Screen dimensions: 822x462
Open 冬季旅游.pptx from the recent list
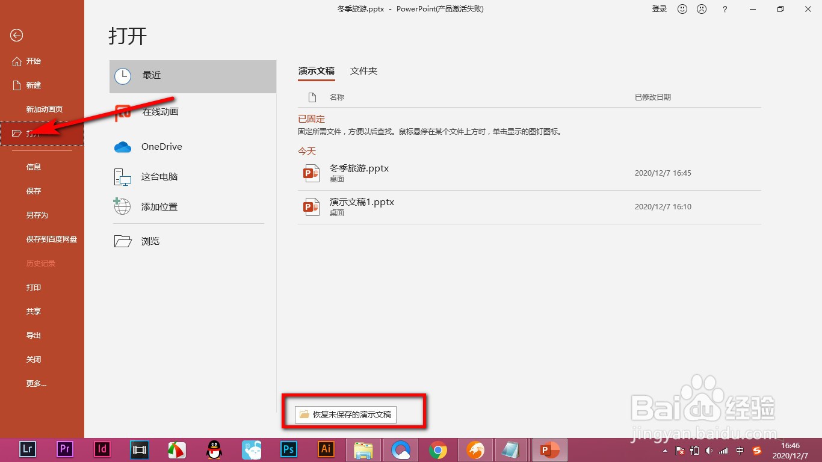530,173
